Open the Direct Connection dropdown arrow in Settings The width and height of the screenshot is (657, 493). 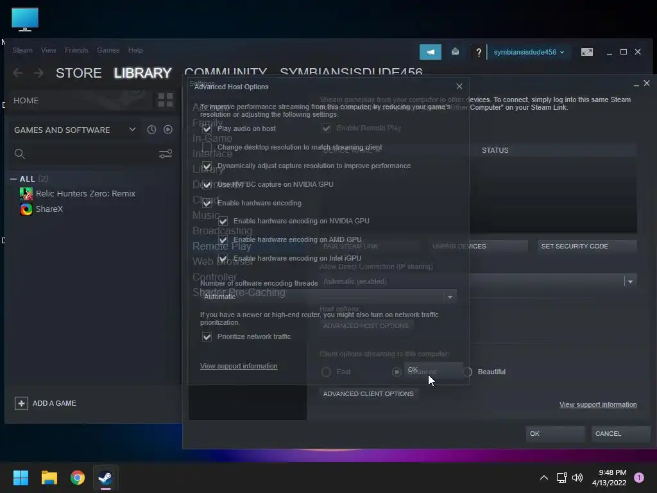pyautogui.click(x=630, y=281)
